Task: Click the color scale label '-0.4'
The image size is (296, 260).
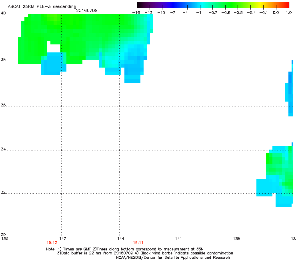Action: tap(252, 13)
